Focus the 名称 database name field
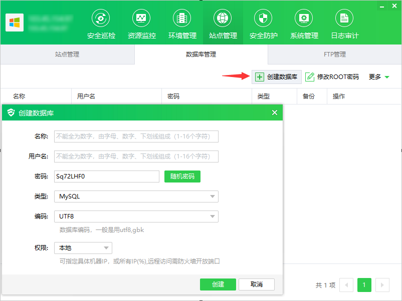The width and height of the screenshot is (402, 301). [136, 136]
